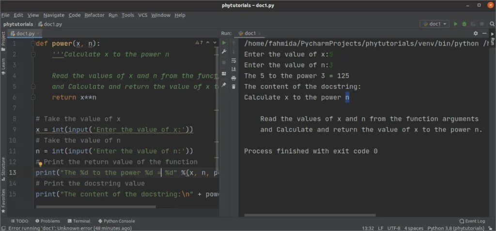Start debugging with the green bug icon
496x231 pixels.
pos(465,24)
